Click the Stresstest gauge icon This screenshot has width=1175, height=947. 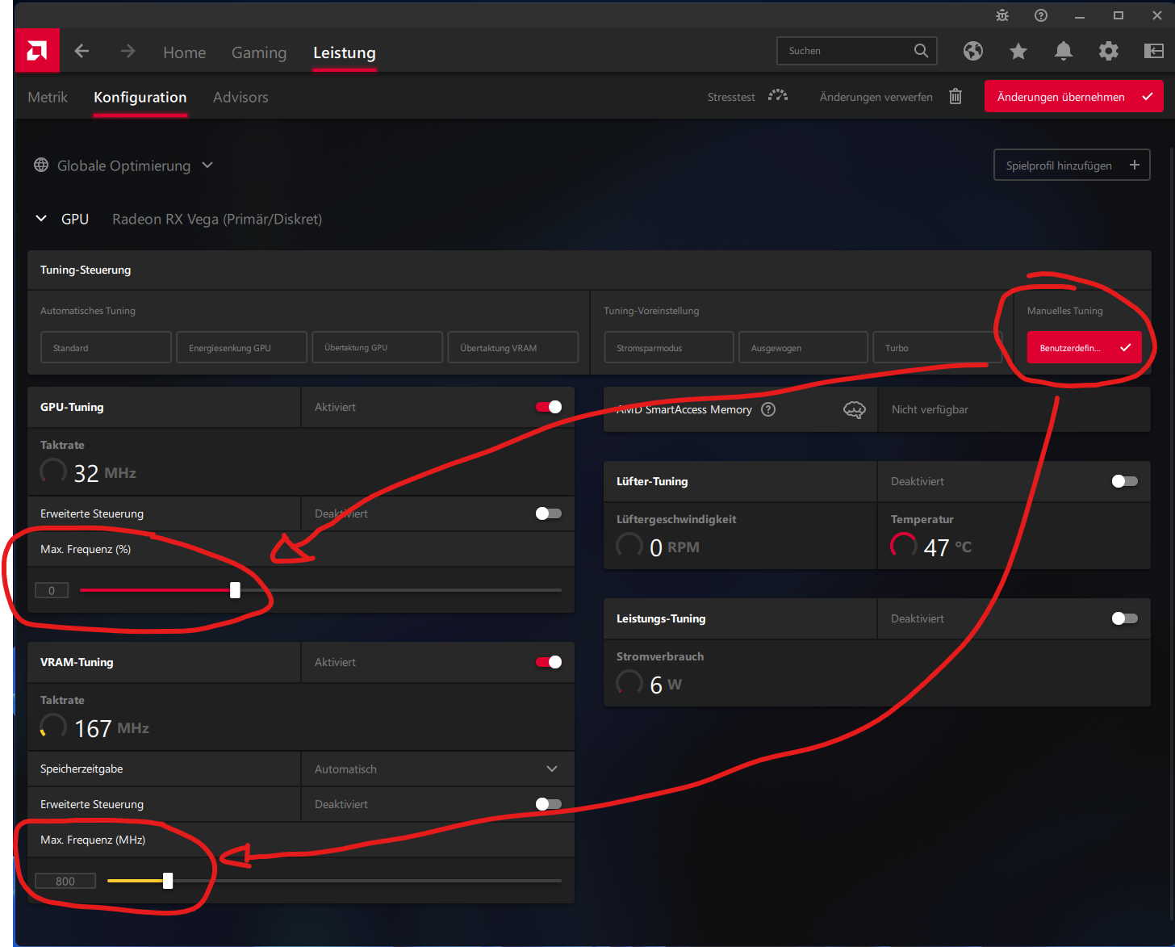778,96
